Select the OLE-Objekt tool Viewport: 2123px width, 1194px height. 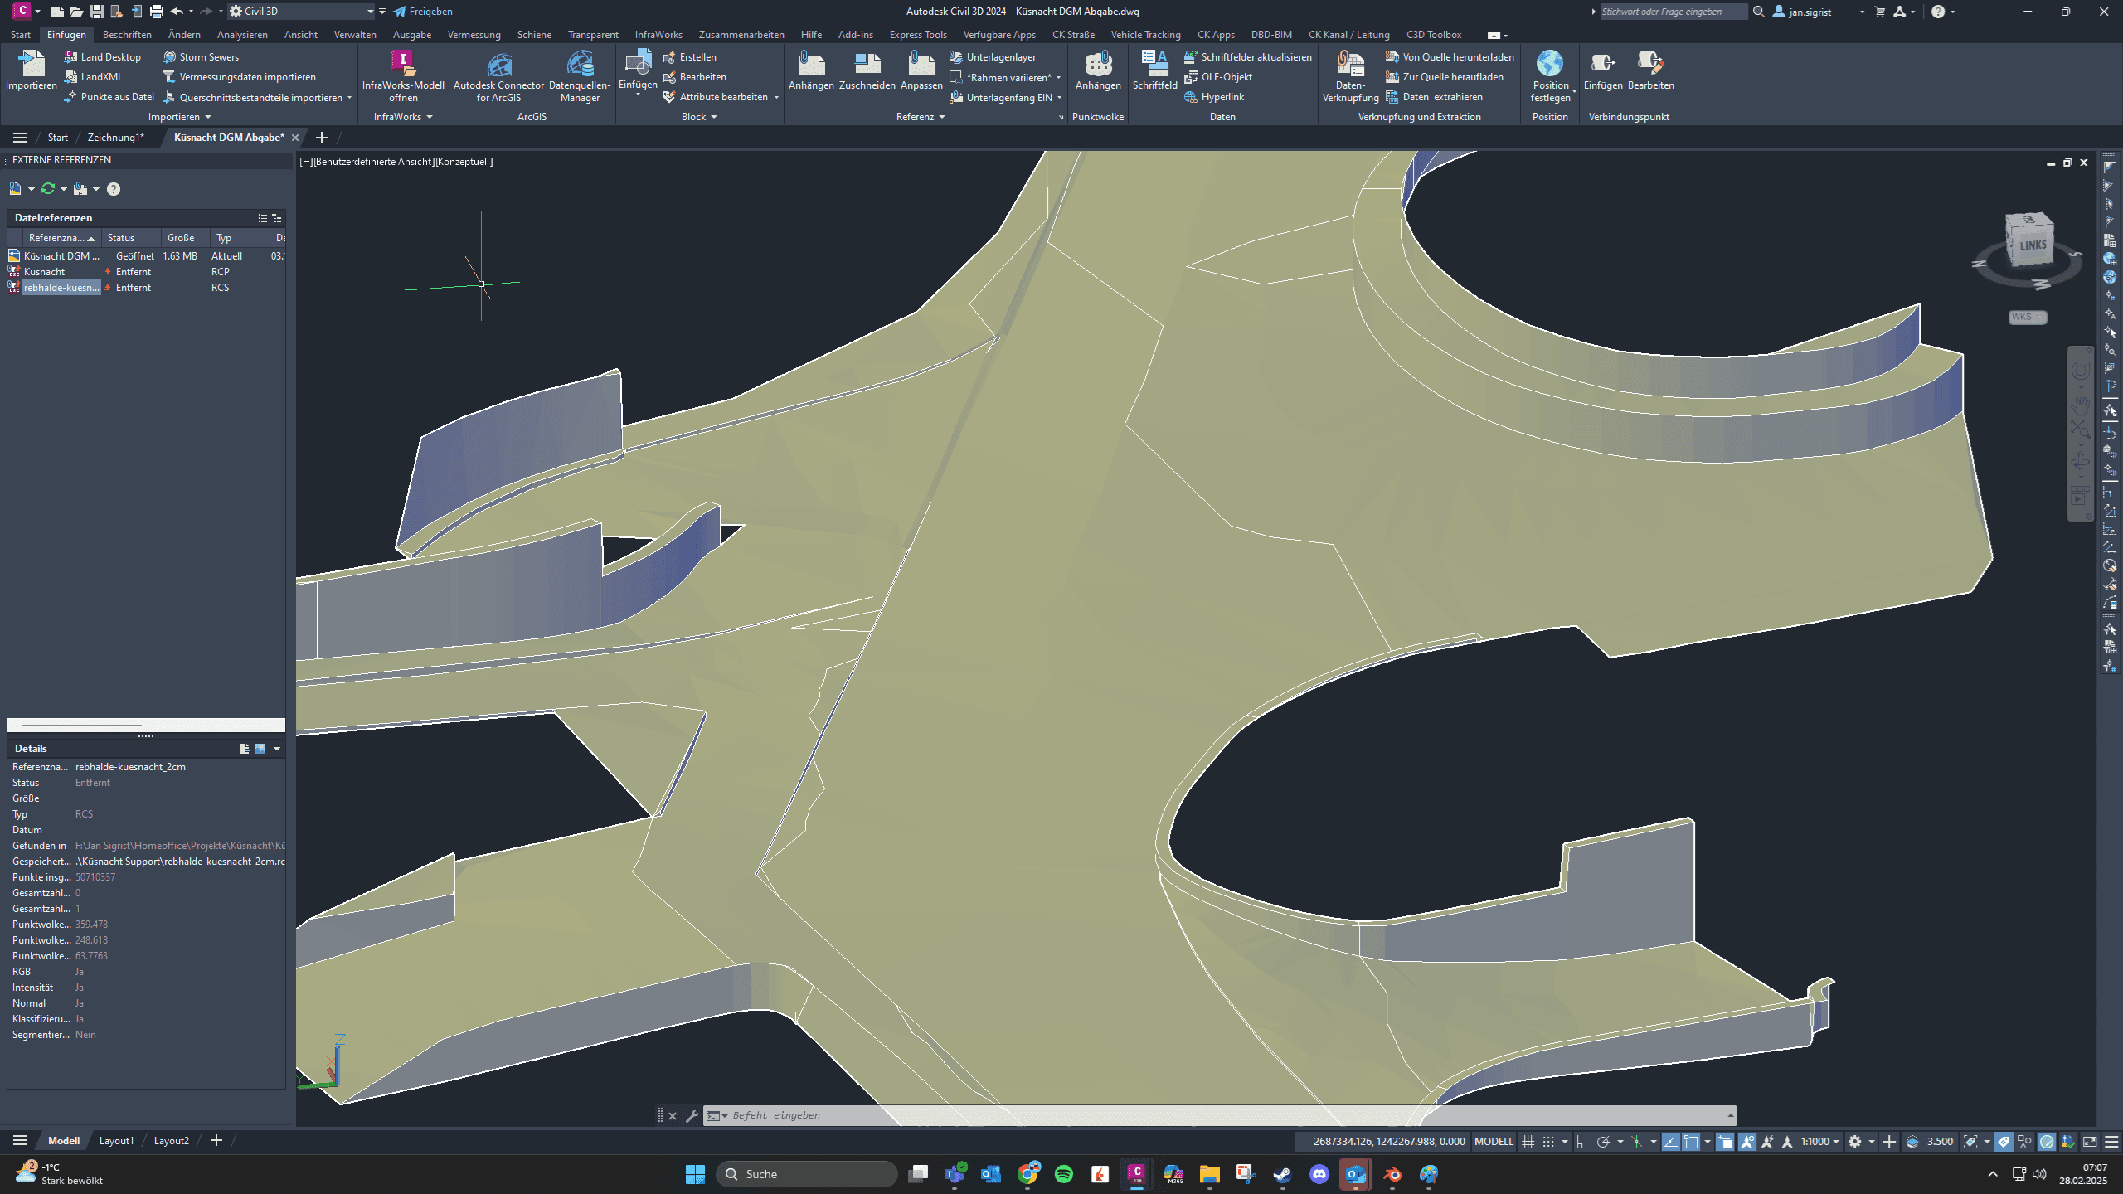click(1219, 76)
